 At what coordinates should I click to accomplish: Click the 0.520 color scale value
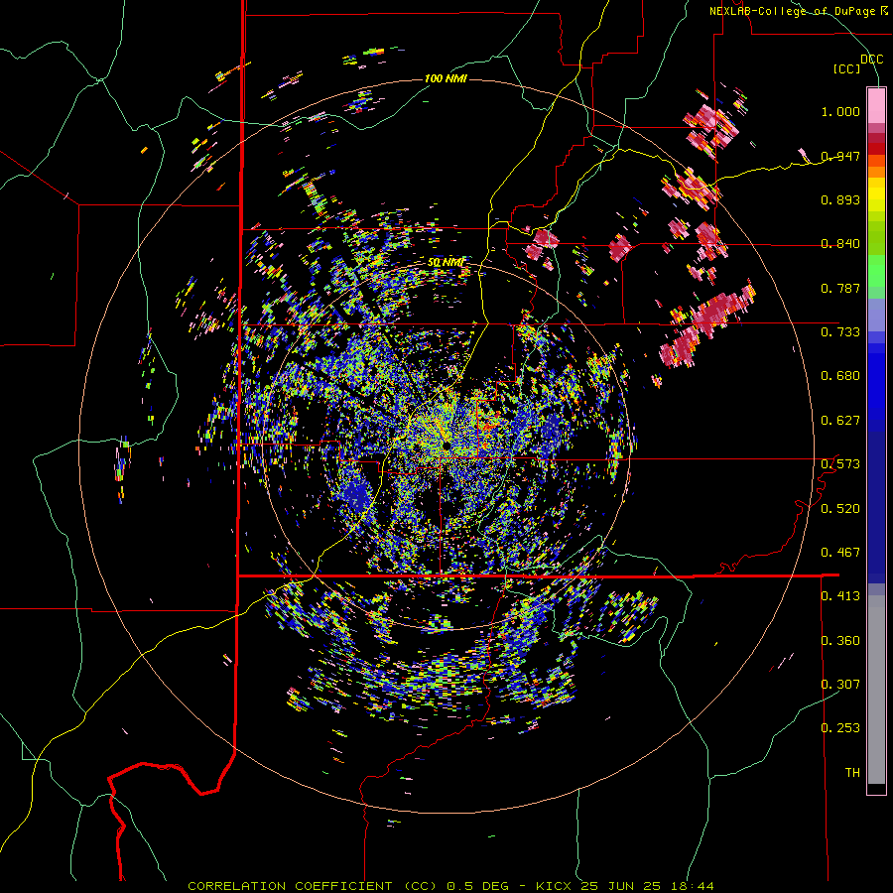[x=840, y=508]
